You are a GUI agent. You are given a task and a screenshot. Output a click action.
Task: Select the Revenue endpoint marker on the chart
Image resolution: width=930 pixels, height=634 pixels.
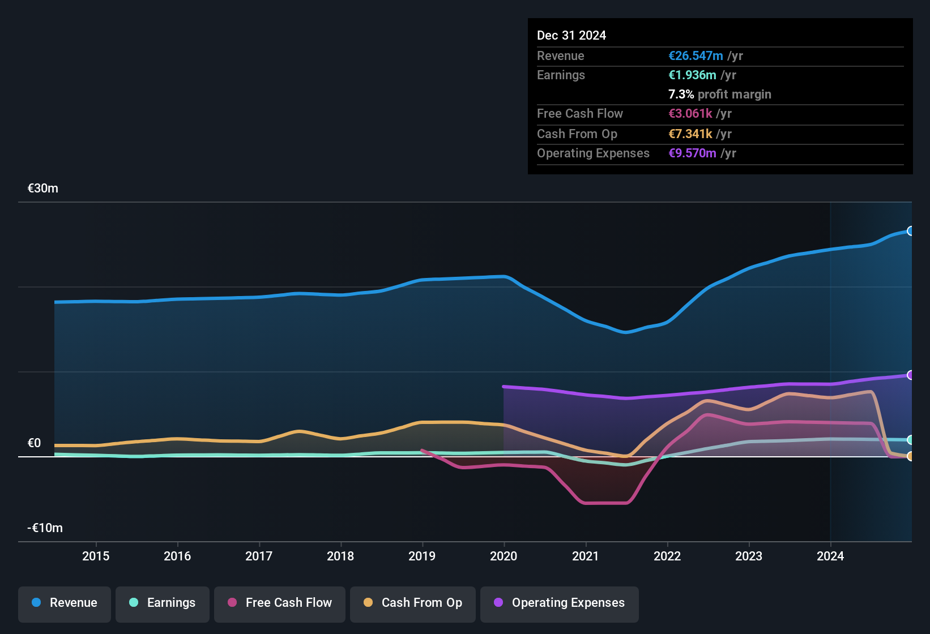911,231
